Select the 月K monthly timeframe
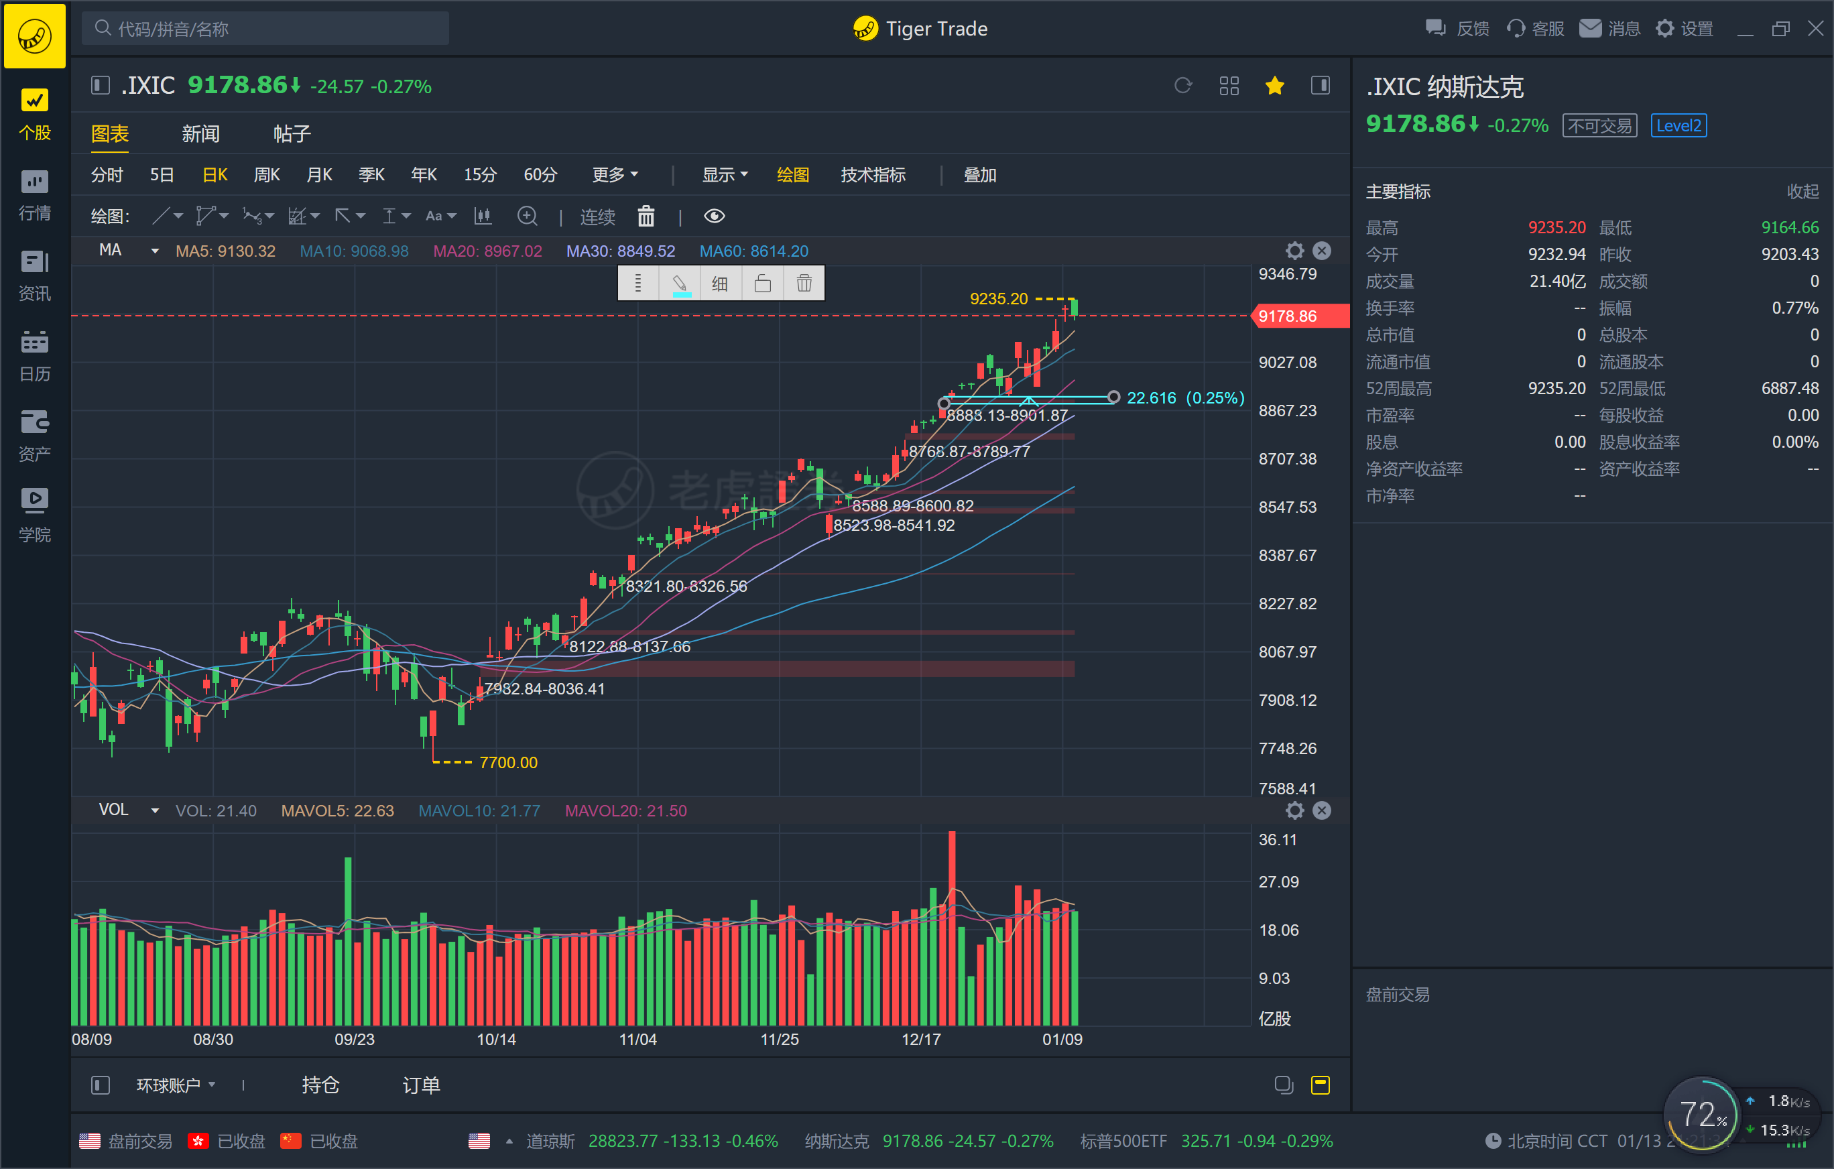1834x1169 pixels. pyautogui.click(x=319, y=174)
